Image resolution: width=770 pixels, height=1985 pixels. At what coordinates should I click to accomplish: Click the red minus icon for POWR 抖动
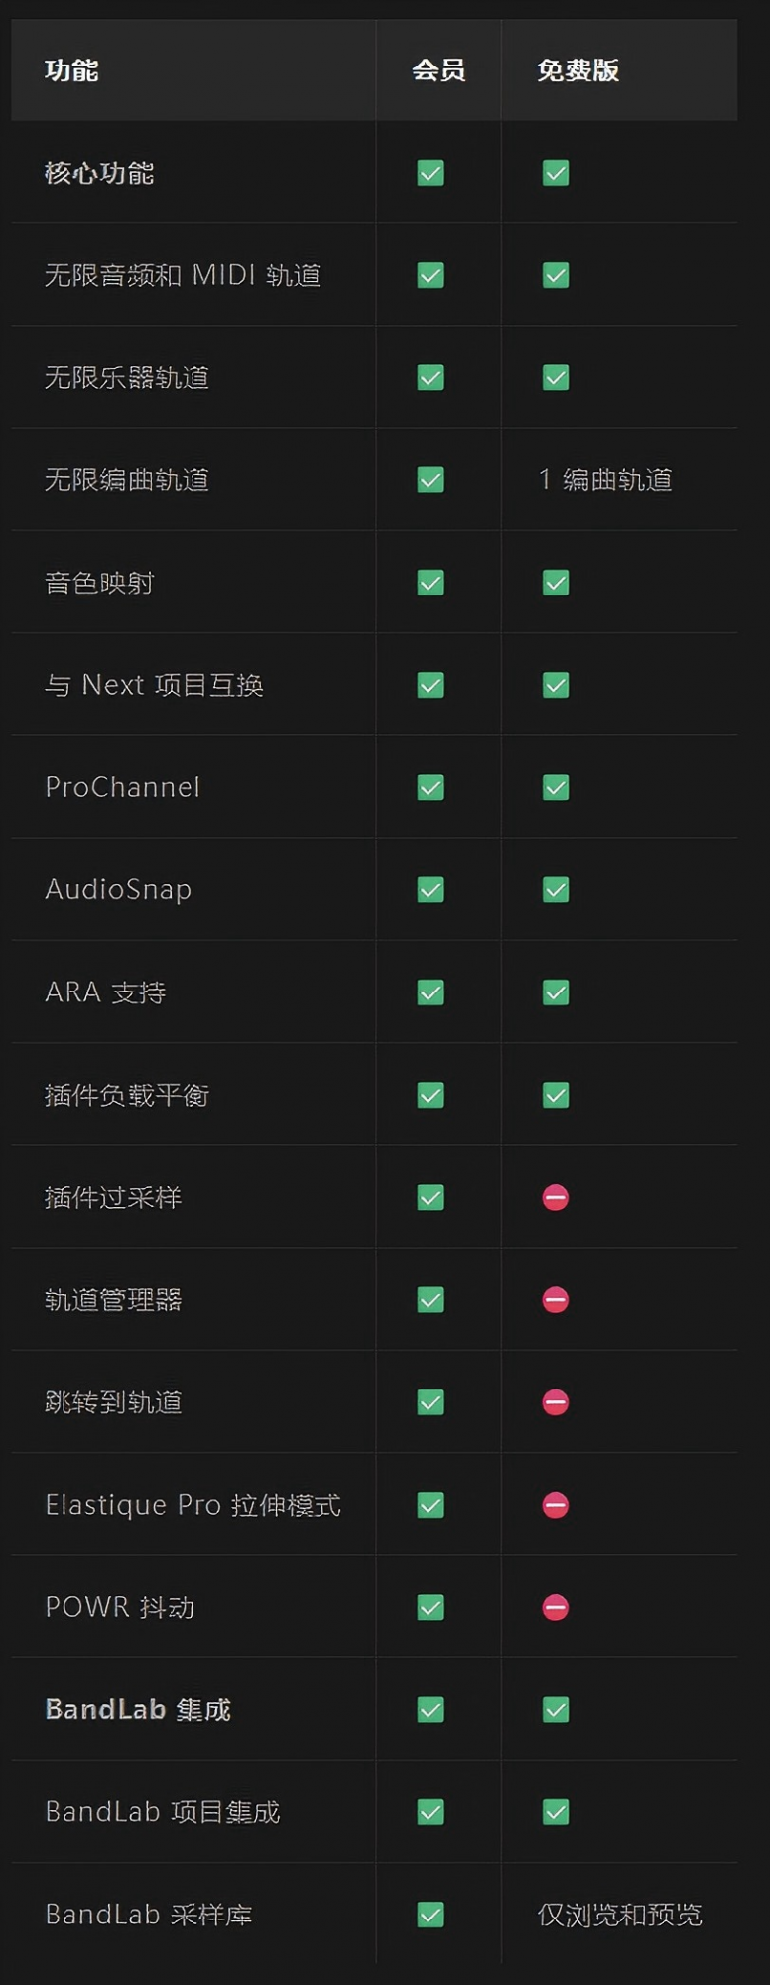pyautogui.click(x=556, y=1608)
